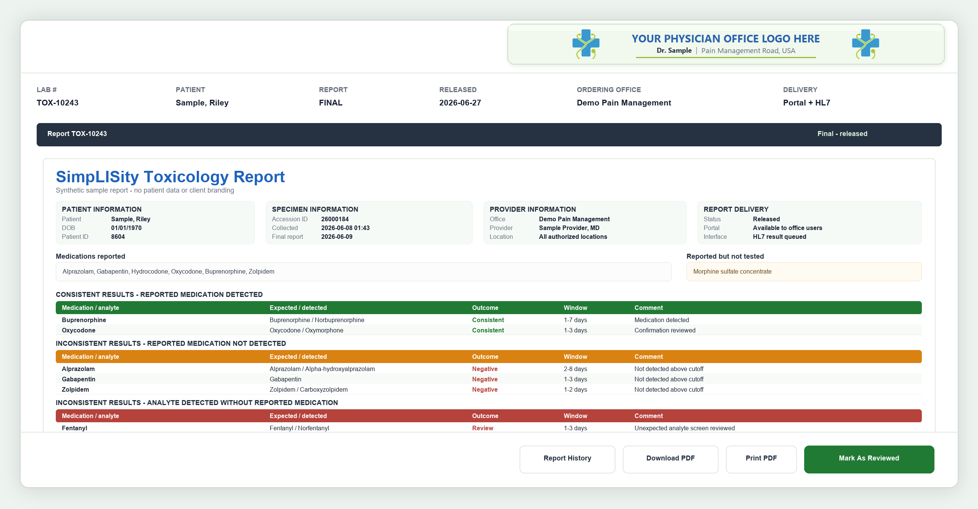Click the green table's Outcome column header
This screenshot has height=509, width=978.
[x=485, y=308]
